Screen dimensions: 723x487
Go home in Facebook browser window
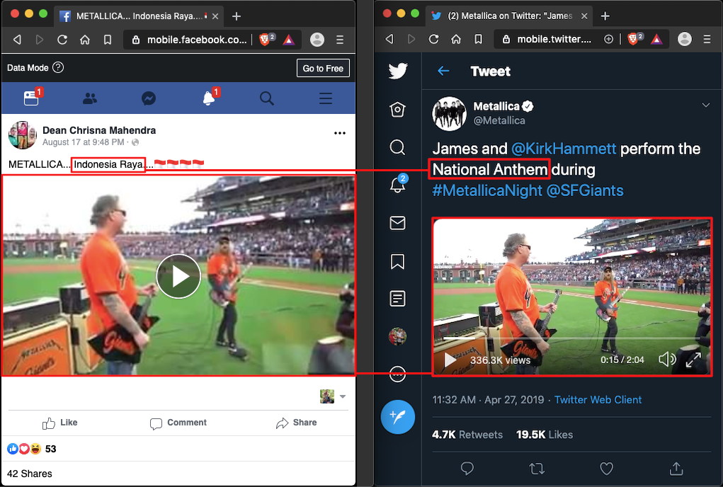[x=85, y=40]
